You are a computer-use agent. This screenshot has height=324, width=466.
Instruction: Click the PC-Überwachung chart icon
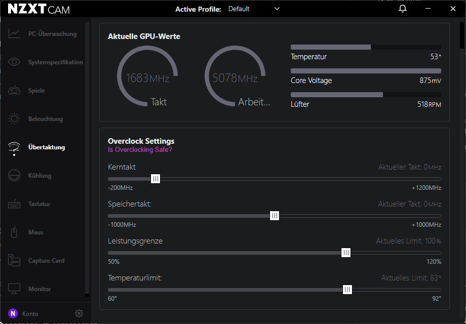tap(14, 34)
